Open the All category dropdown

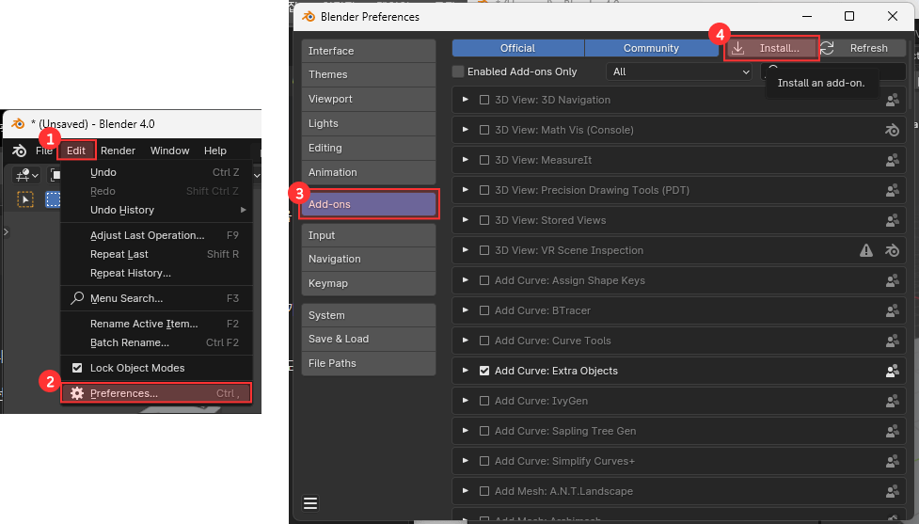point(679,71)
